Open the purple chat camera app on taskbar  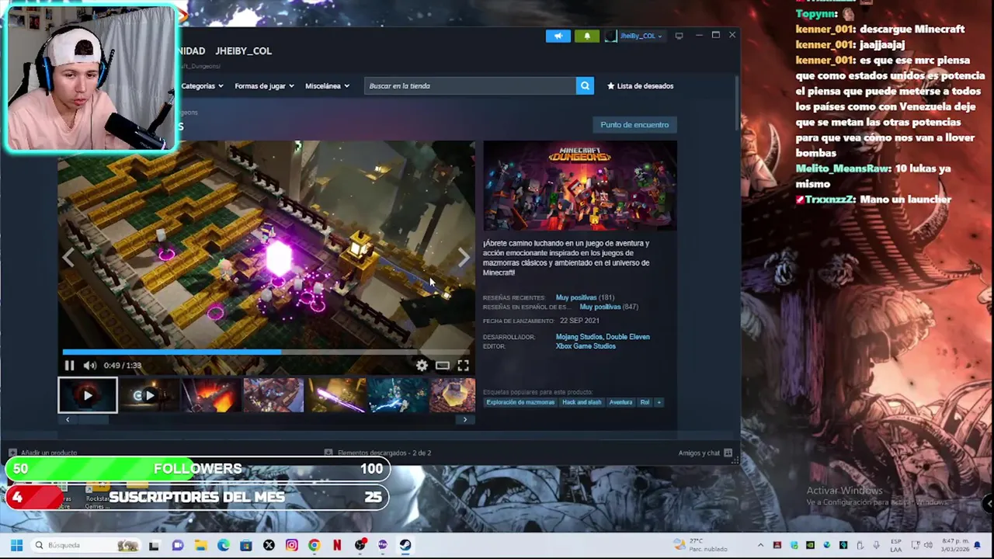[178, 545]
